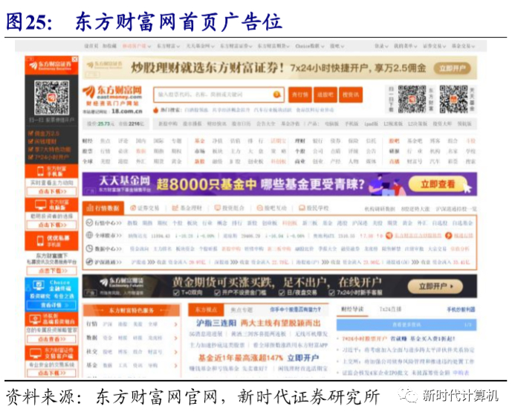Toggle the 佣金万2.5 checkmark in sidebar
The image size is (515, 418).
pyautogui.click(x=30, y=133)
